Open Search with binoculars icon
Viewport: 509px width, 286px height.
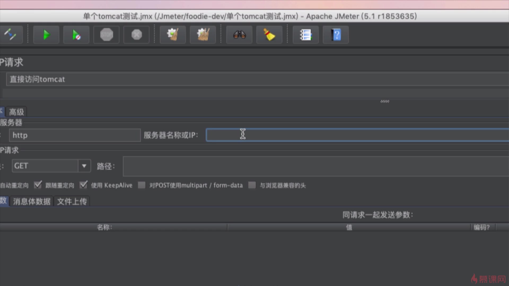click(x=239, y=35)
